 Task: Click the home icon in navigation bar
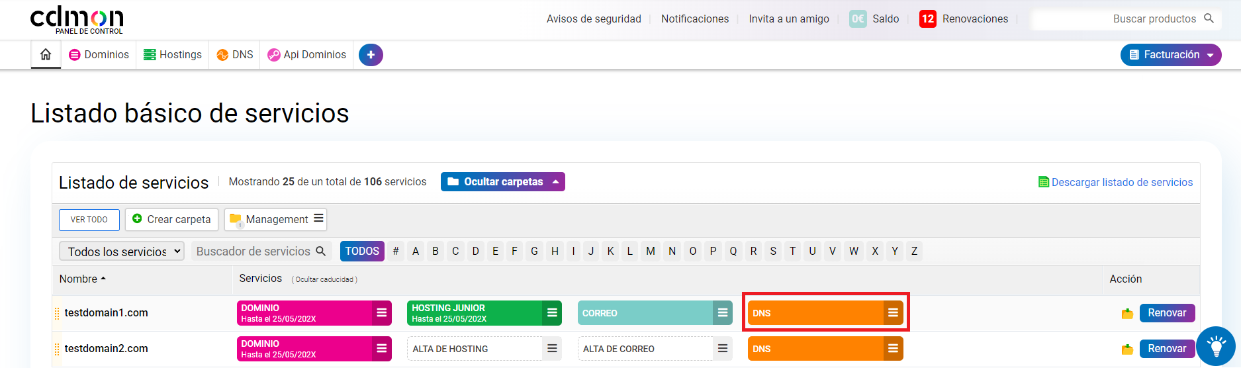tap(46, 55)
